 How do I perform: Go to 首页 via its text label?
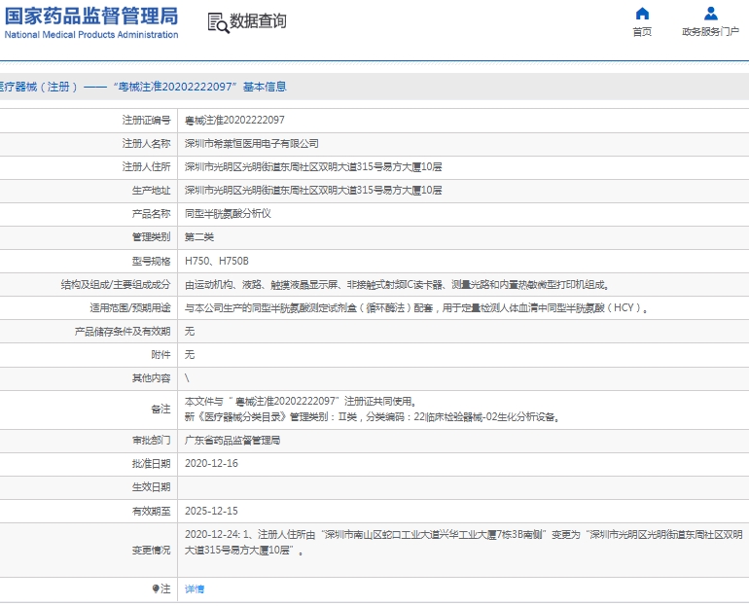[642, 32]
